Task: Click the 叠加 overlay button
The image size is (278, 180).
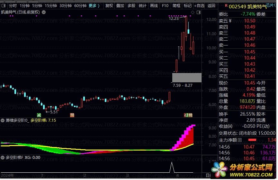Action: 120,6
